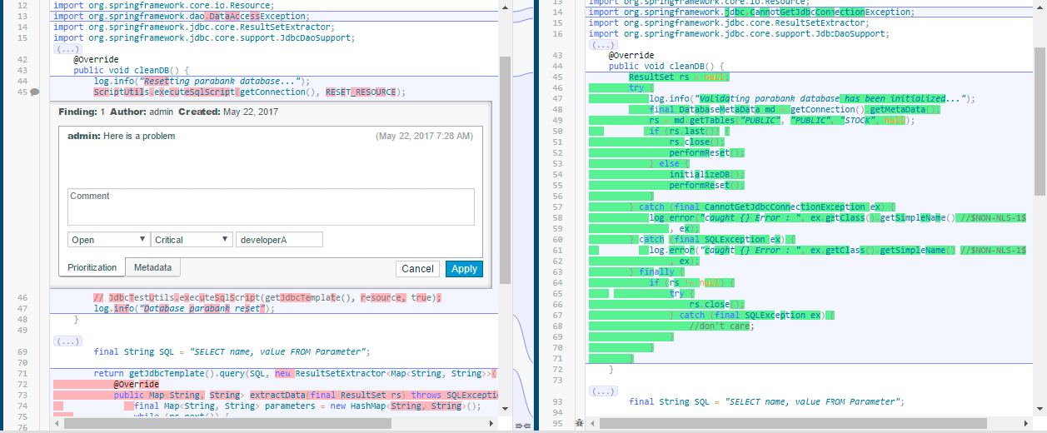Viewport: 1047px width, 433px height.
Task: Click the 'admin: Here is a problem' comment text
Action: click(122, 136)
